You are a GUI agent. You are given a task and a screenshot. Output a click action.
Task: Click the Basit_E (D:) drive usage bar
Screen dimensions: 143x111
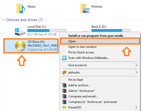(111, 30)
